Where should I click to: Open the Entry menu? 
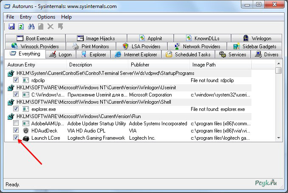[25, 17]
